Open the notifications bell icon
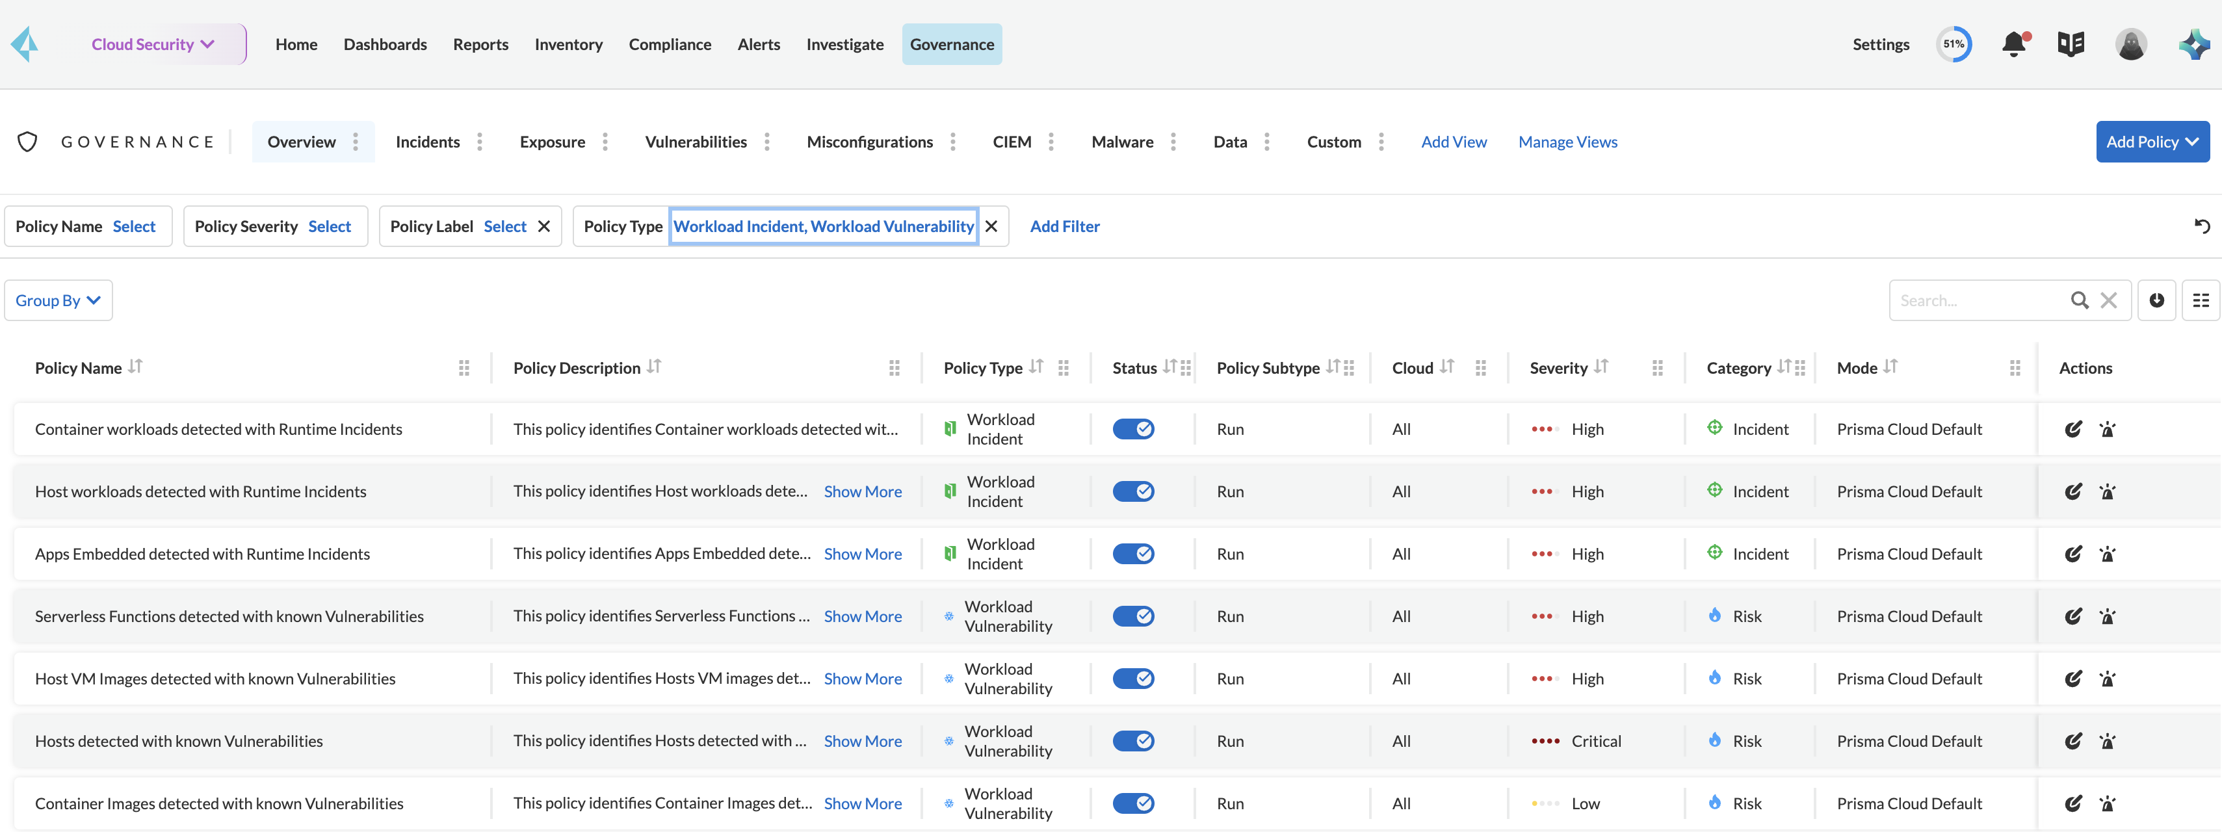2222x832 pixels. (x=2014, y=44)
